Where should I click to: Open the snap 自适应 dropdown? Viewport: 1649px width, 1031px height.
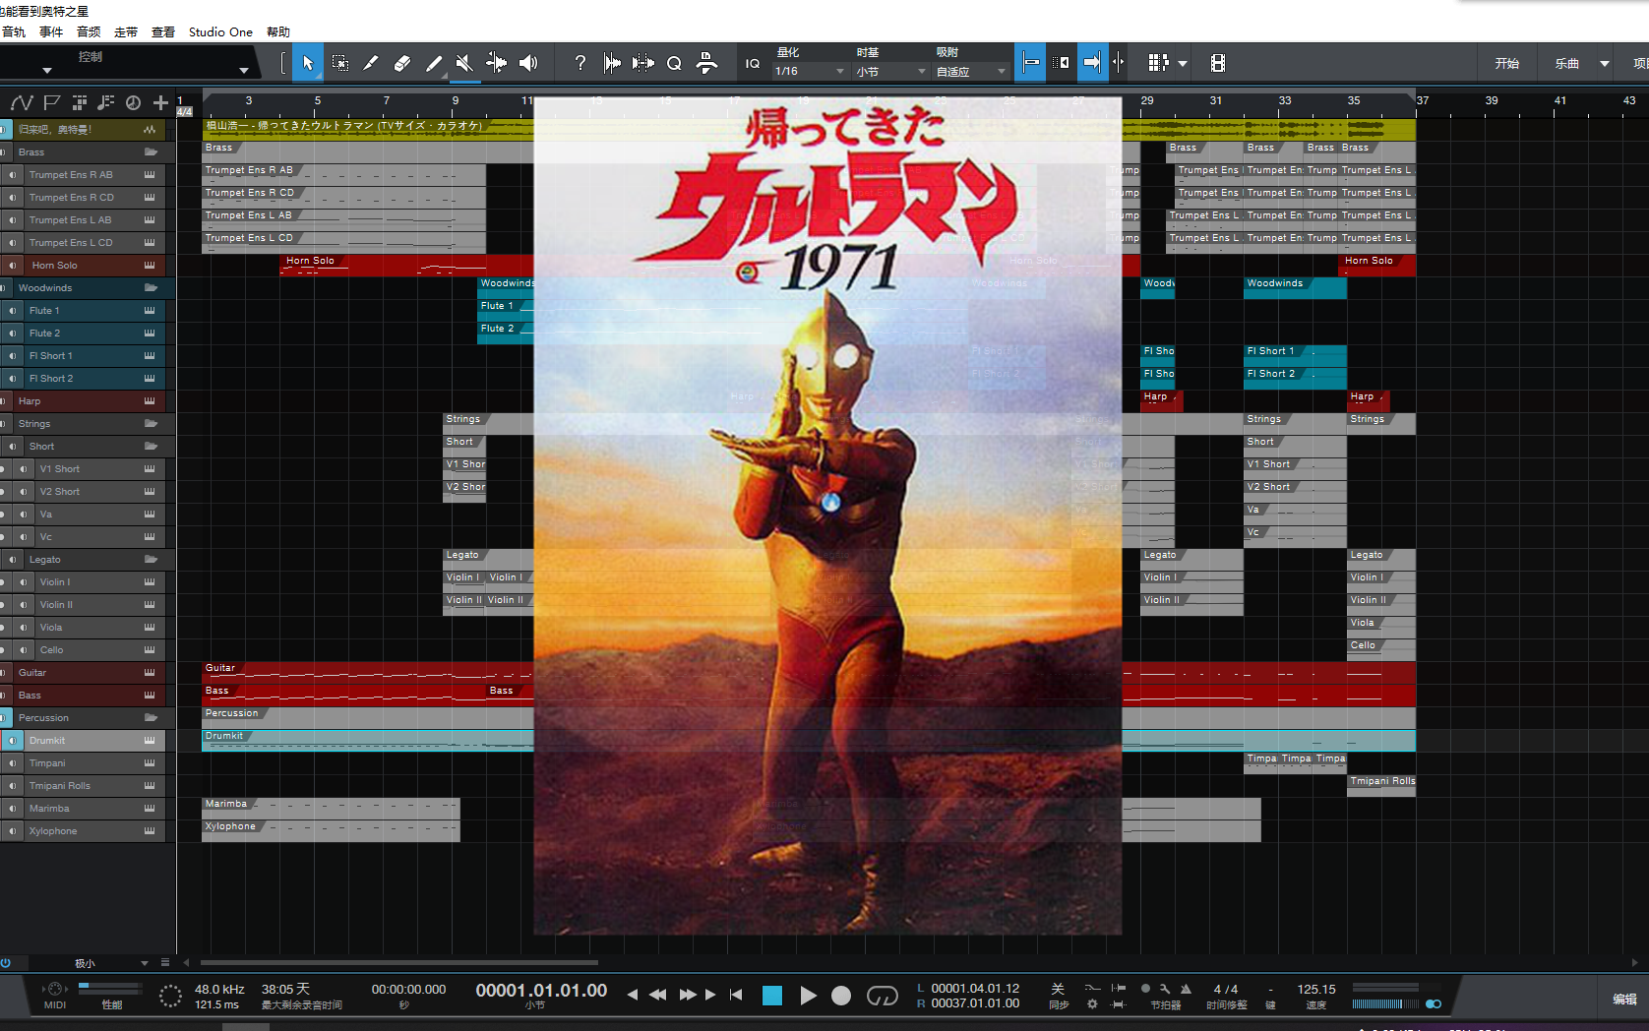click(972, 71)
